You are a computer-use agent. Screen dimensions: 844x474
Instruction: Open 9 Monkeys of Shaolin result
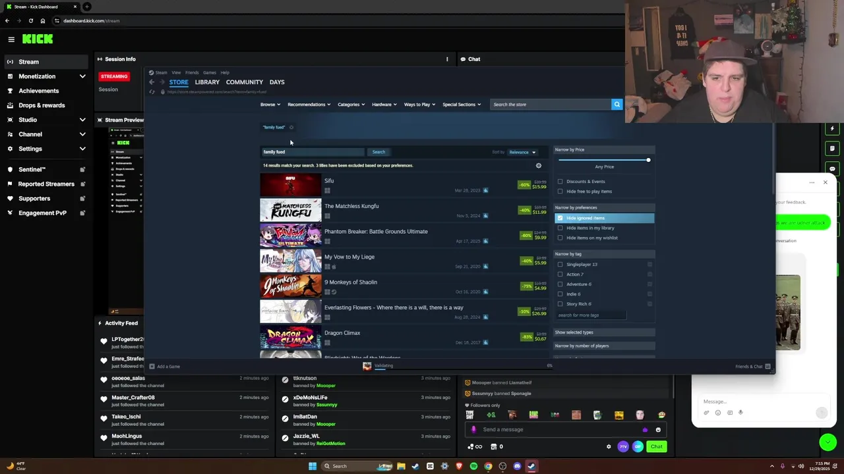pyautogui.click(x=404, y=286)
